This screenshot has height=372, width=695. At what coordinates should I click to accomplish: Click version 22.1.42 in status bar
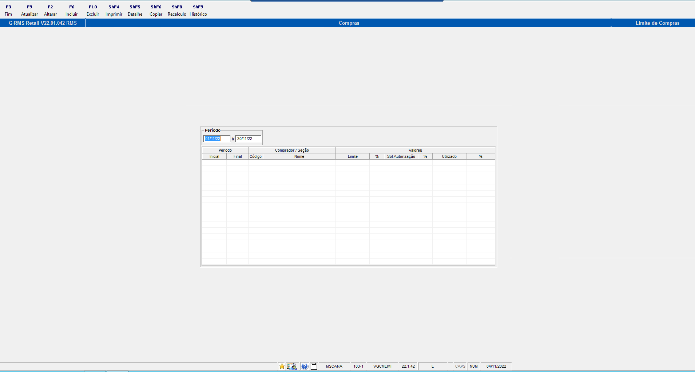(x=408, y=366)
